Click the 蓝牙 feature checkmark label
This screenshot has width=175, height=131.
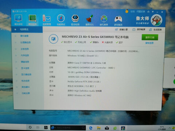click(x=119, y=42)
